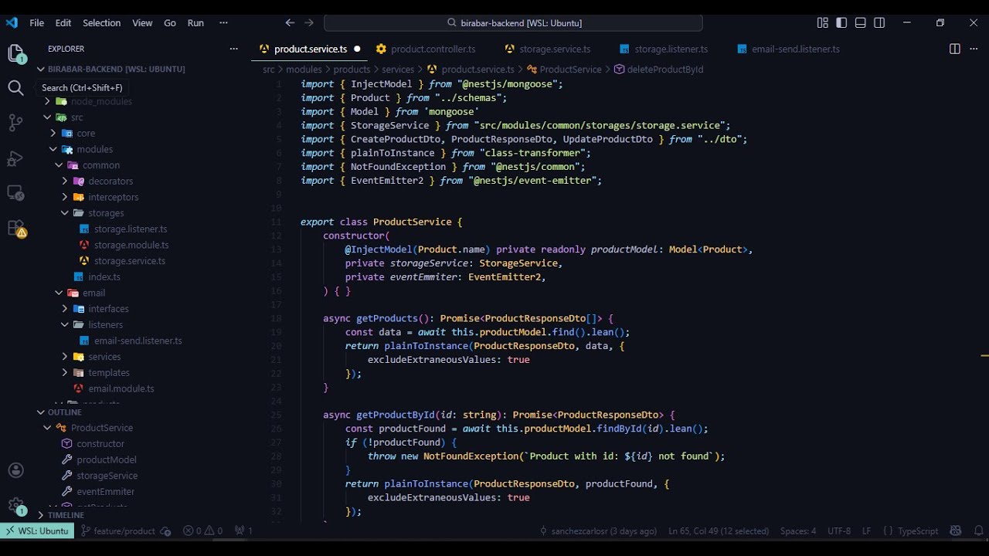Screen dimensions: 989x556
Task: Toggle the secondary side bar
Action: pos(879,23)
